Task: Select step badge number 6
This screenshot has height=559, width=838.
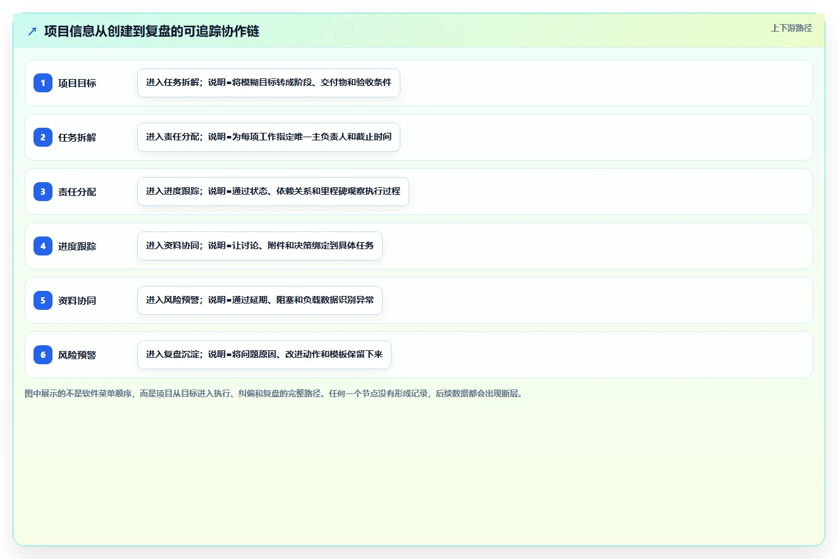Action: 43,355
